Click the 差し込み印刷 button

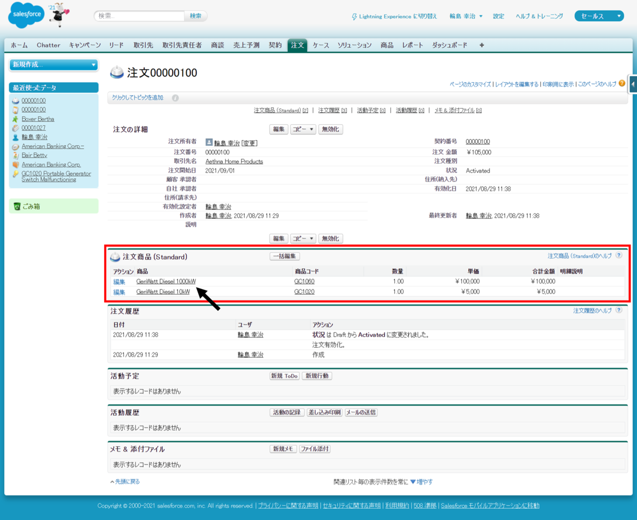click(324, 412)
